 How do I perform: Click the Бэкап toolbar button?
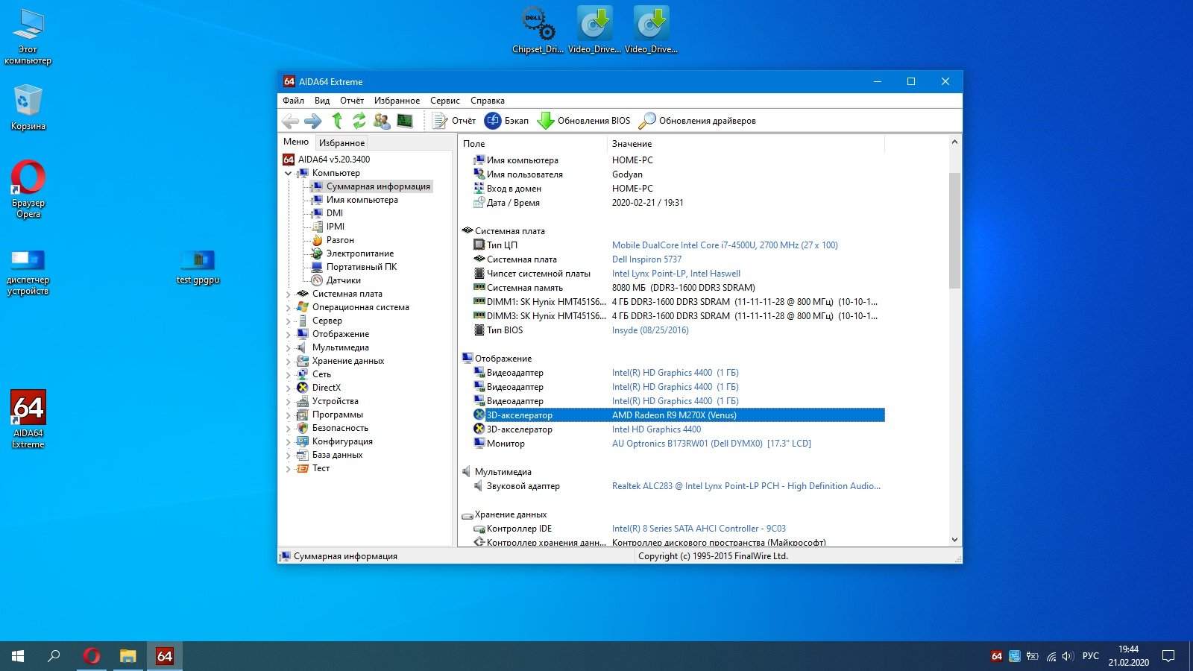[506, 121]
